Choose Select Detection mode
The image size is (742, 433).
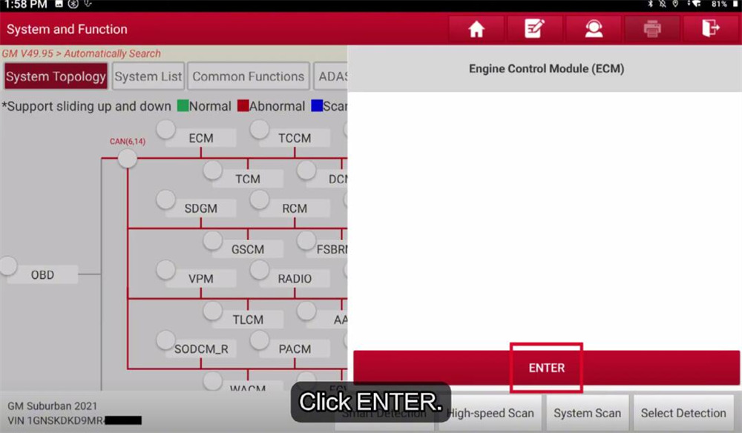click(683, 413)
